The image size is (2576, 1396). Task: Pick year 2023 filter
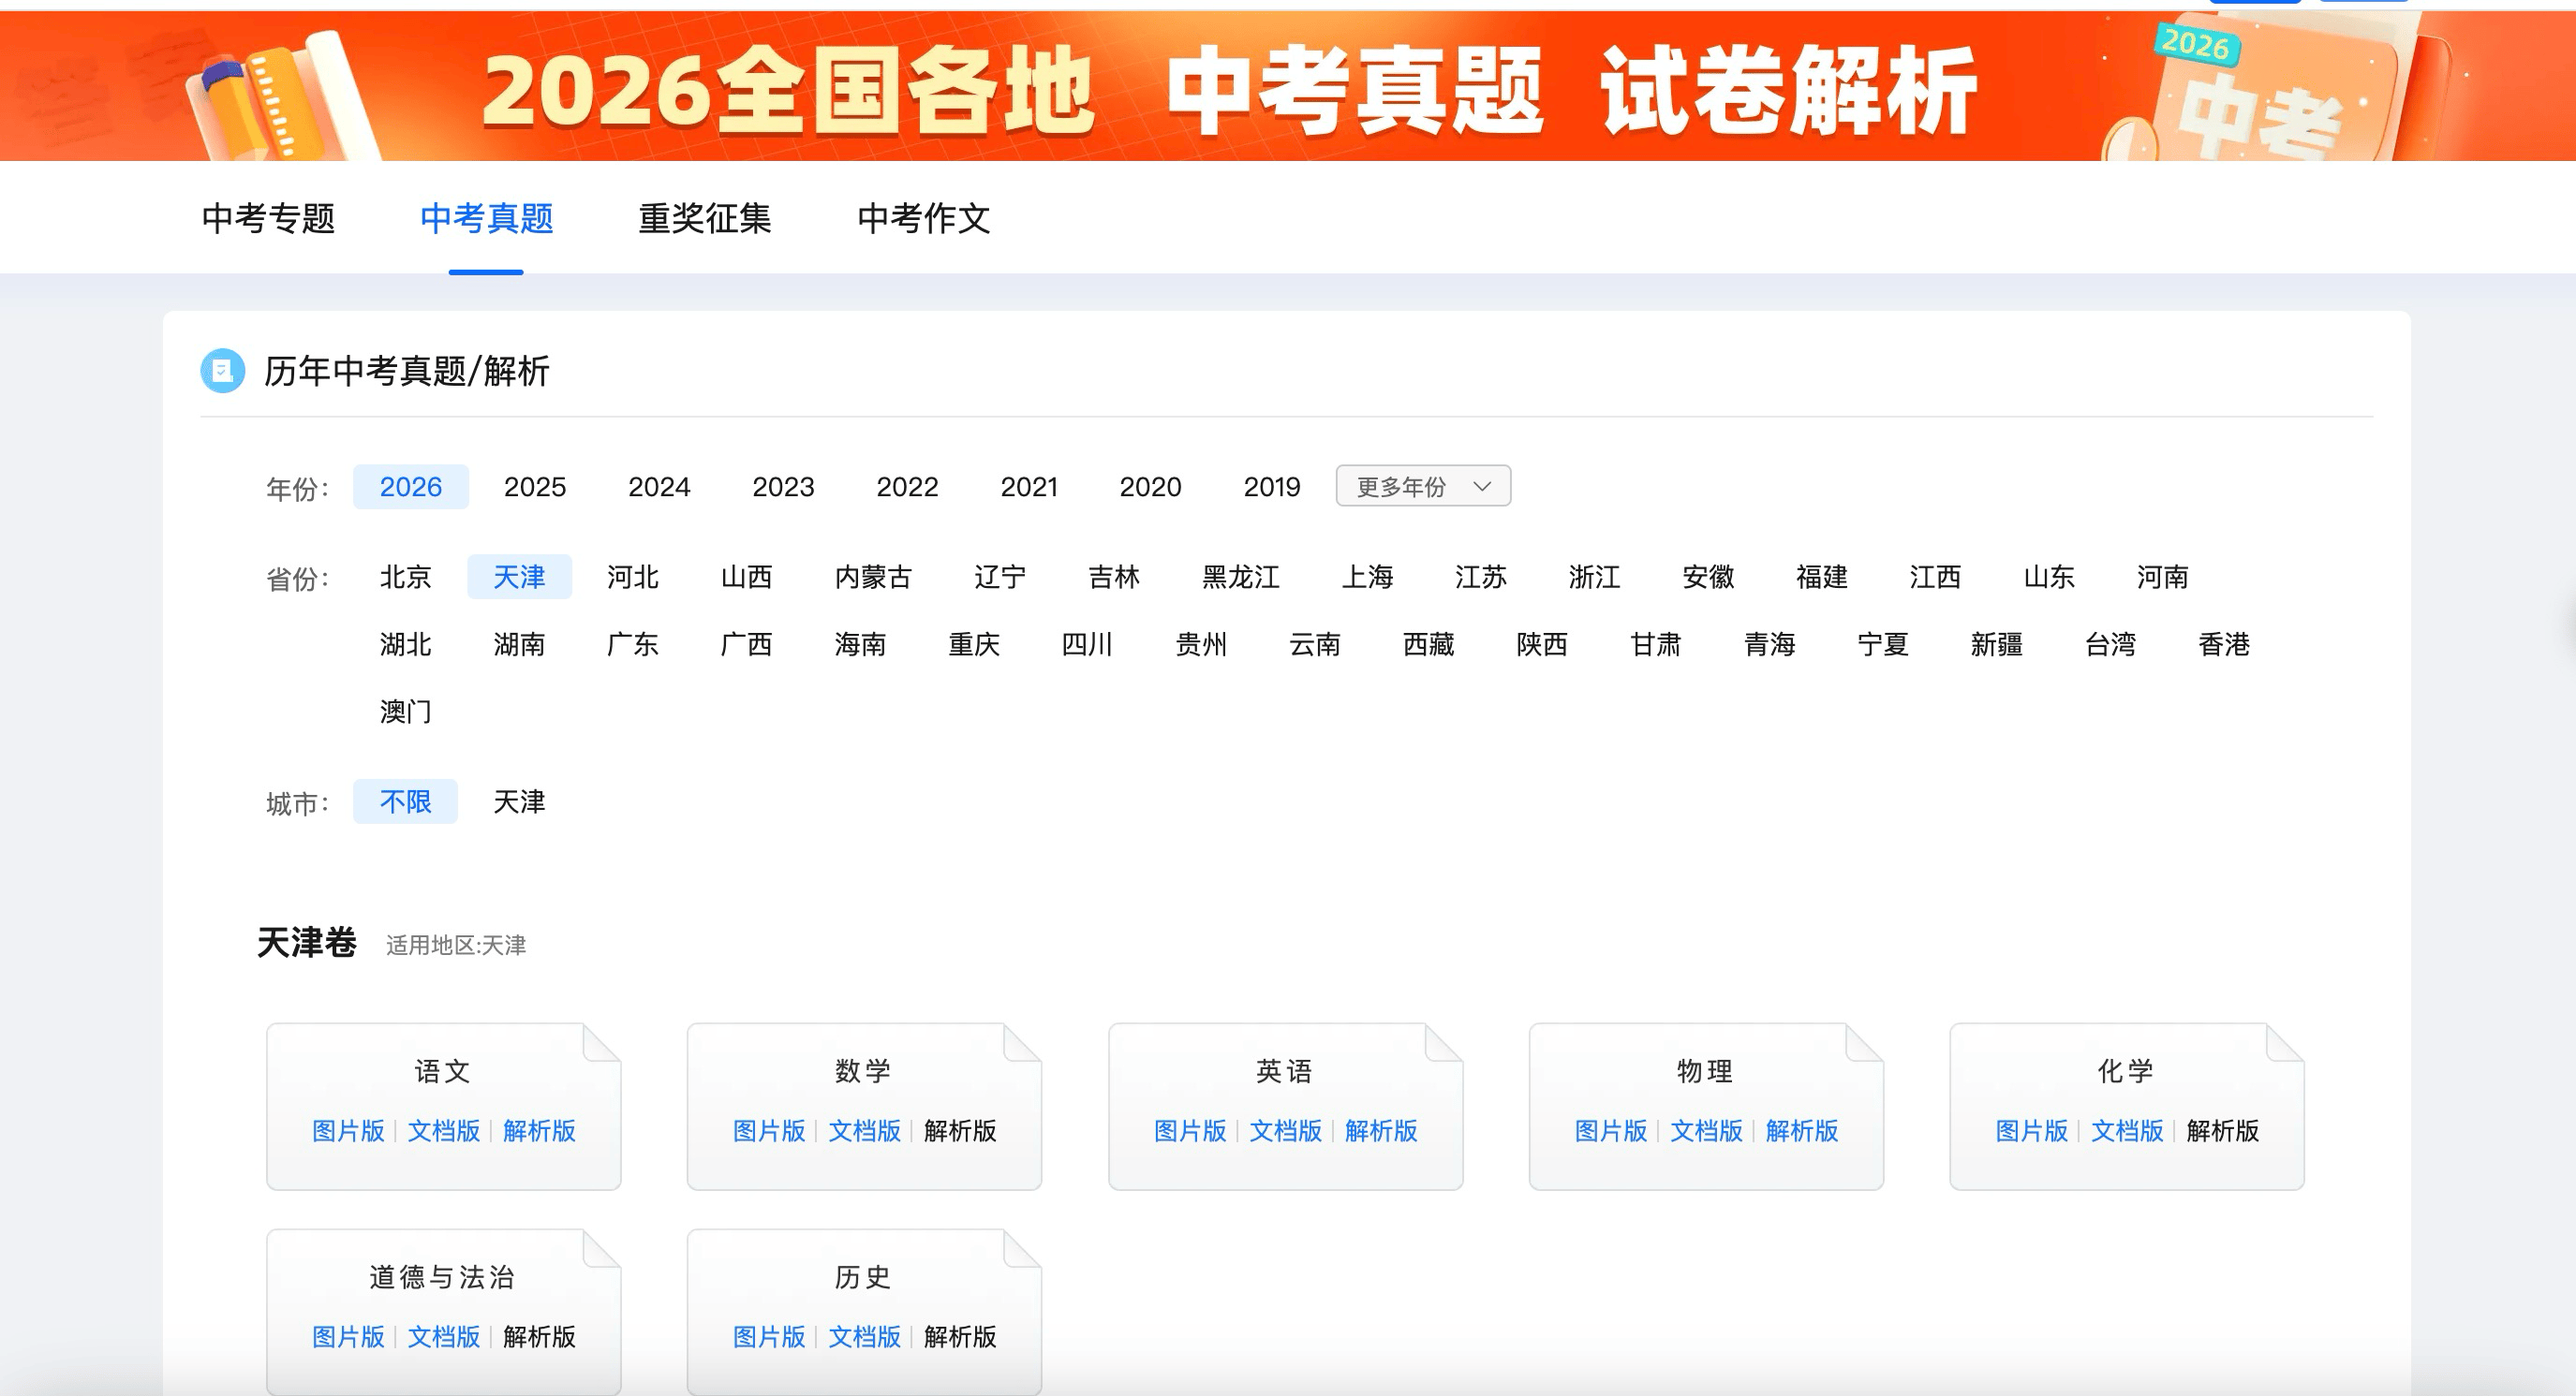point(783,487)
